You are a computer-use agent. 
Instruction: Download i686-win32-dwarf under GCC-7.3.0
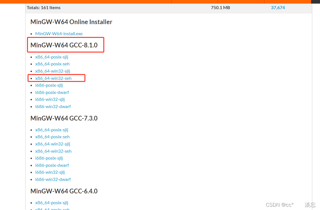click(x=53, y=180)
